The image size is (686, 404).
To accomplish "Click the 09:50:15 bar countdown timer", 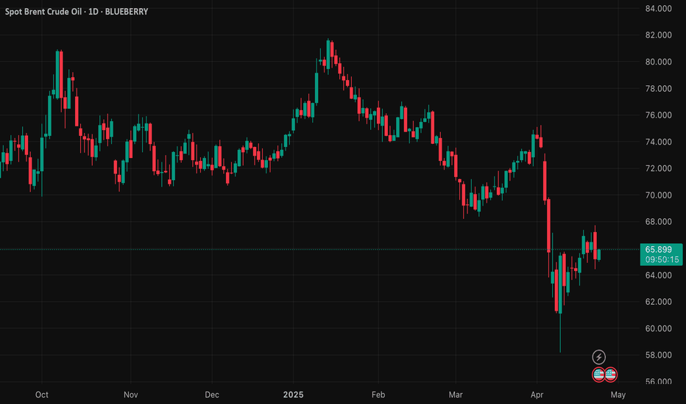I will (x=662, y=259).
